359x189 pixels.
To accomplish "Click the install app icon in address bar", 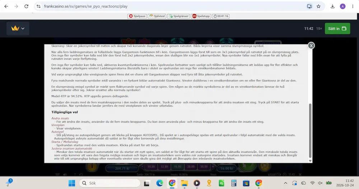I will coord(309,6).
